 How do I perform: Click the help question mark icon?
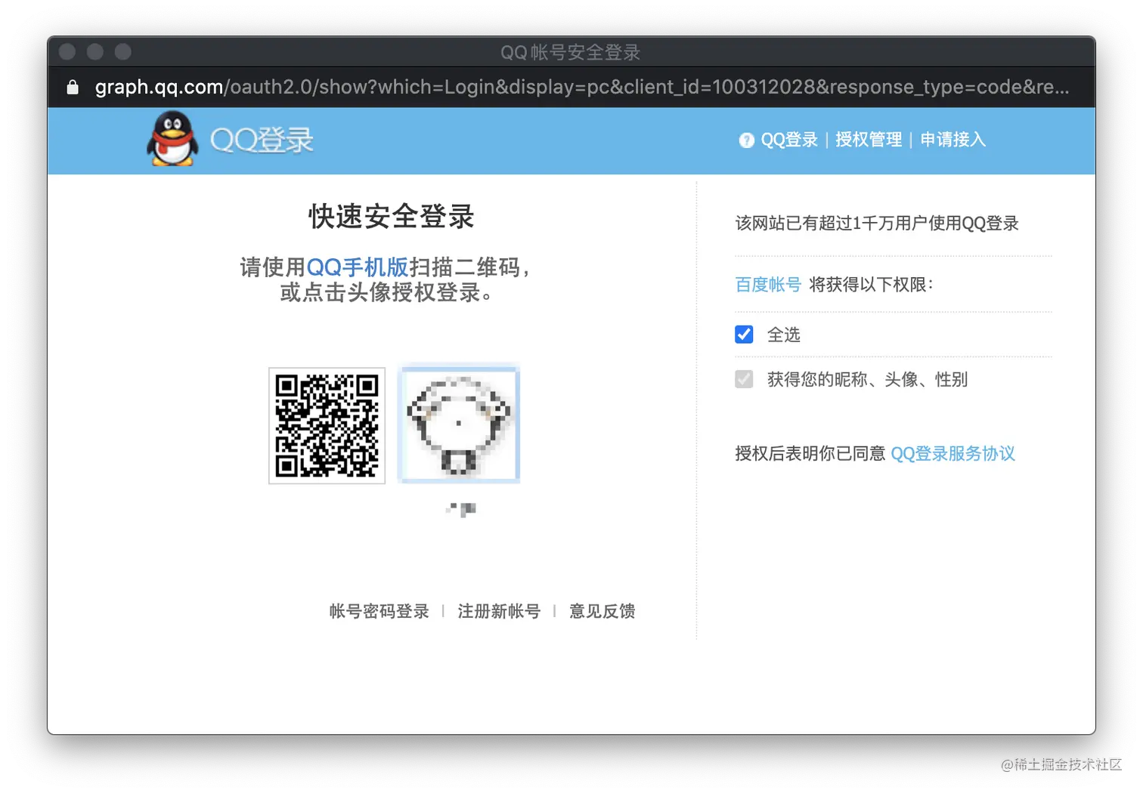[746, 140]
